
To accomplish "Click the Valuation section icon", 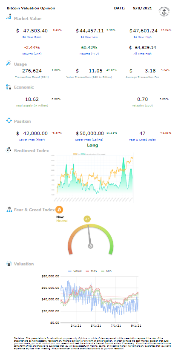I will pyautogui.click(x=9, y=264).
